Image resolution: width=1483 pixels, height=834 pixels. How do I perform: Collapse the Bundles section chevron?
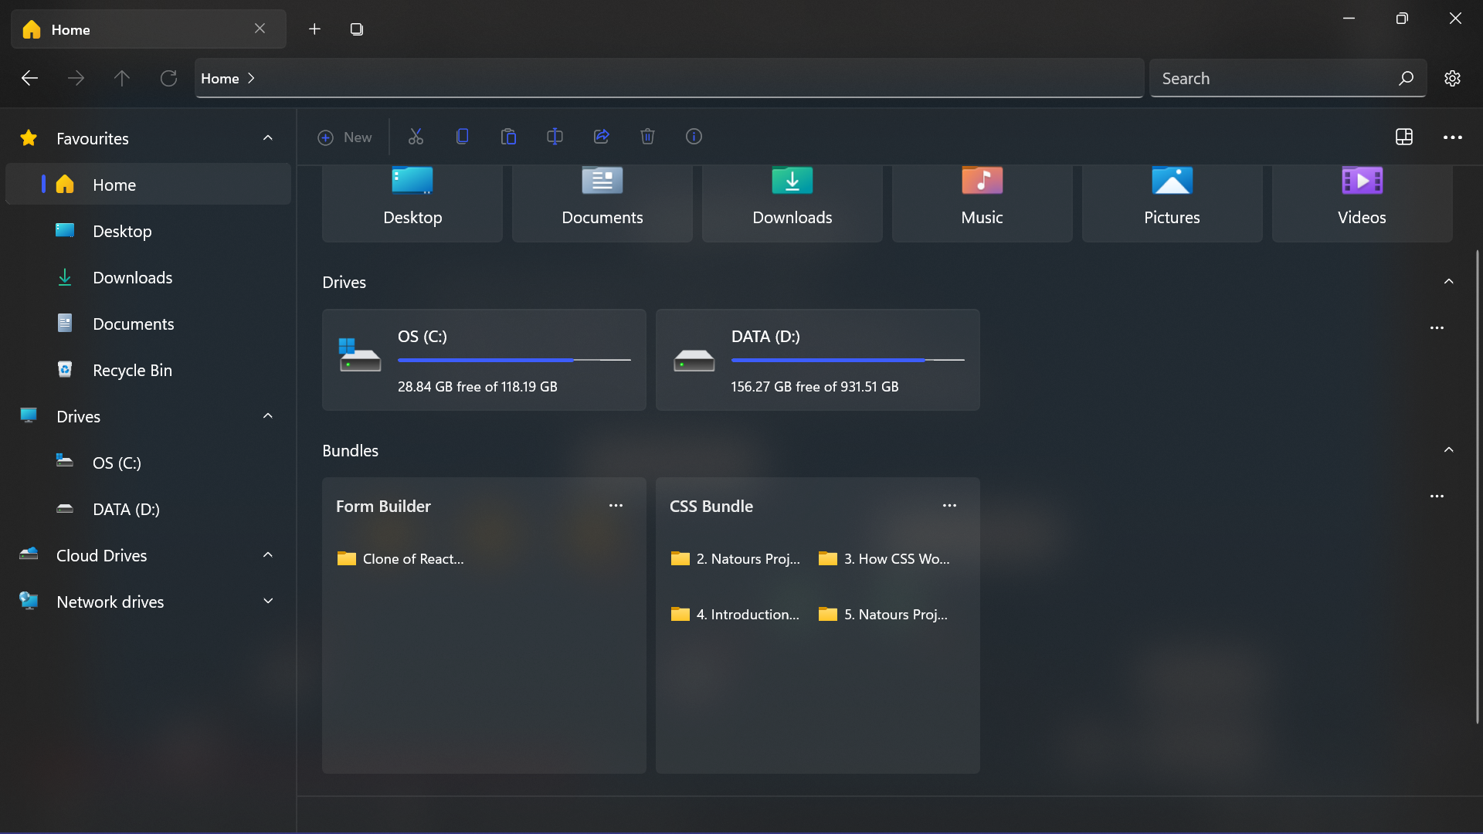[1448, 450]
